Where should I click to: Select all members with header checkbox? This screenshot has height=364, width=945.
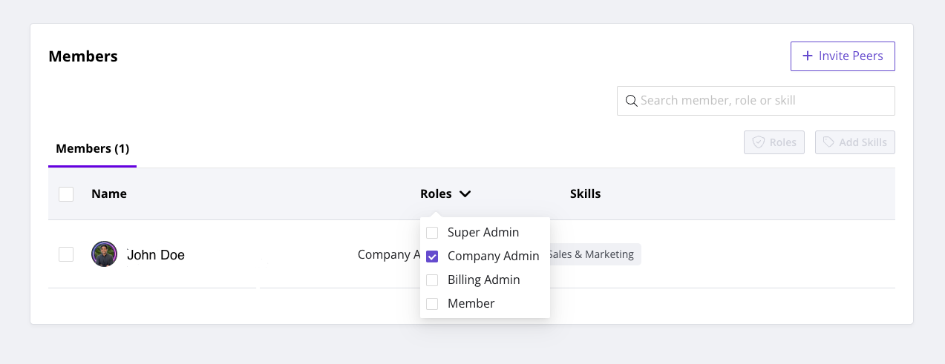pyautogui.click(x=66, y=194)
